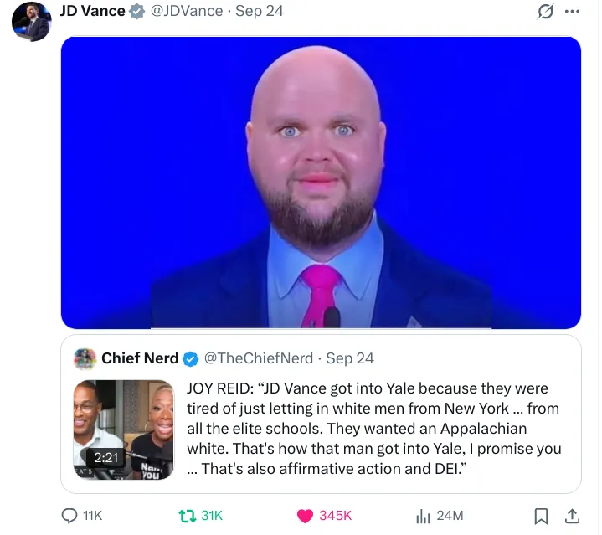Toggle the pink heart like icon
The height and width of the screenshot is (535, 602).
click(x=306, y=516)
